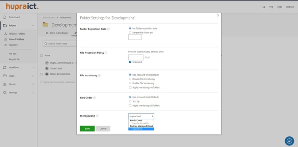The height and width of the screenshot is (147, 298).
Task: Click the Settings gear icon
Action: click(5, 93)
